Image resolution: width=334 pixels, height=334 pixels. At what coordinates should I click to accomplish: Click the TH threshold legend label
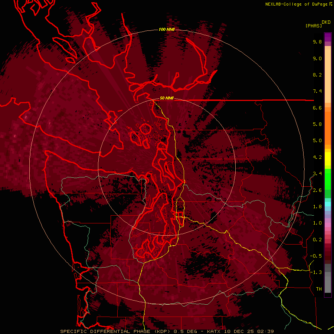pos(319,289)
